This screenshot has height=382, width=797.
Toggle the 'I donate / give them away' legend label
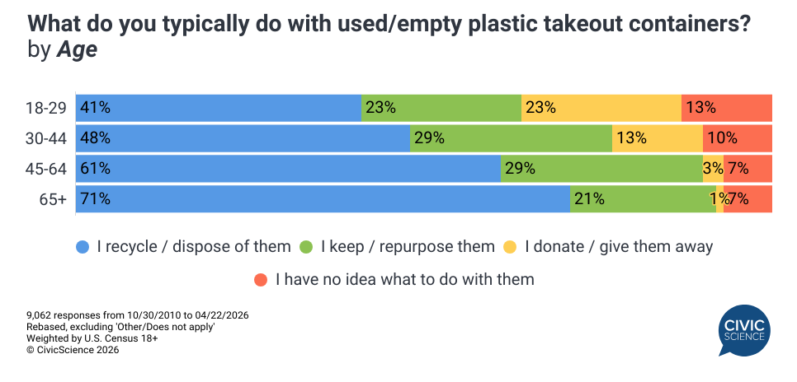[619, 246]
